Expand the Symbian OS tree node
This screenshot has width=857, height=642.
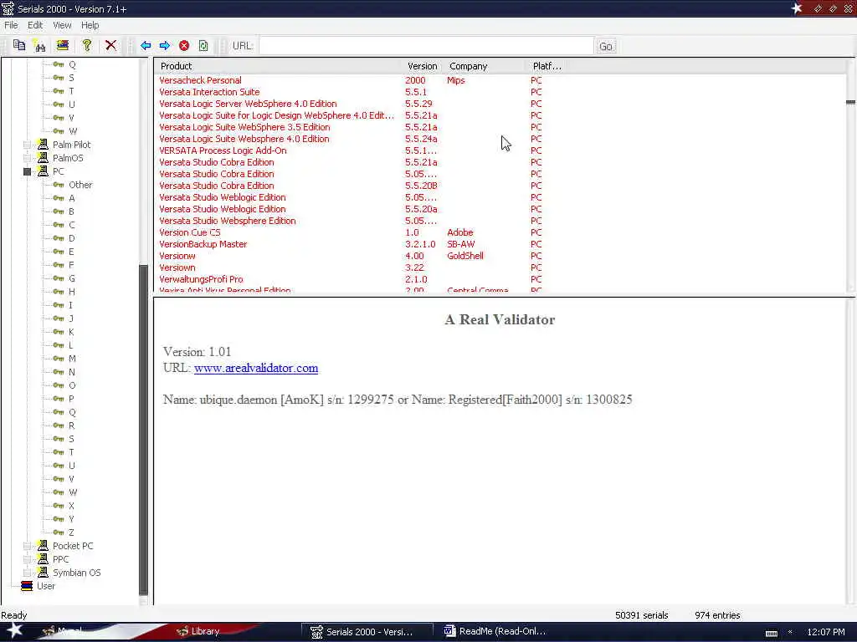point(27,573)
